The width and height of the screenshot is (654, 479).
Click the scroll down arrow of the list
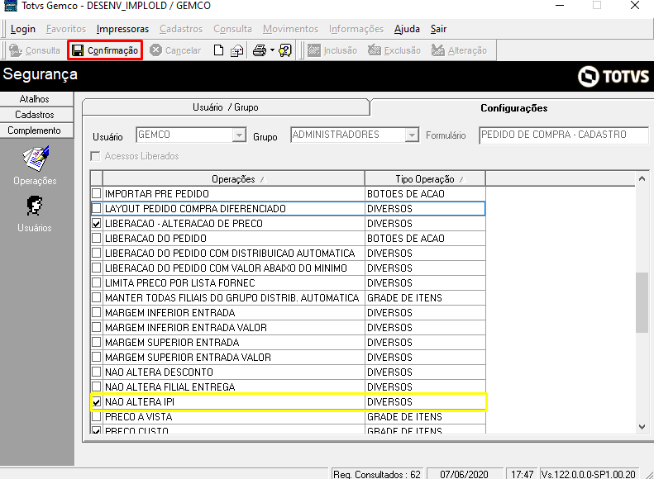tap(642, 426)
